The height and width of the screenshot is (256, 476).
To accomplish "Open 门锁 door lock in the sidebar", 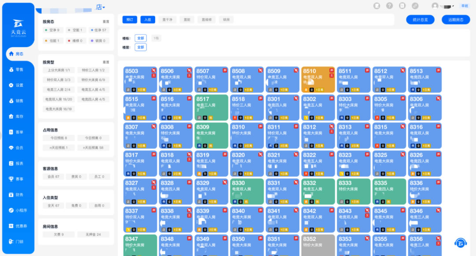I will (17, 241).
